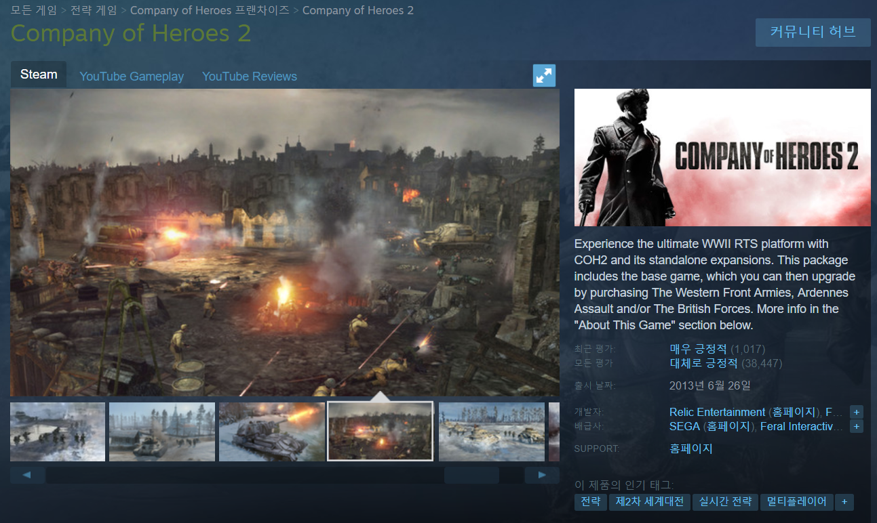The height and width of the screenshot is (523, 877).
Task: Open the YouTube Gameplay tab
Action: click(x=132, y=77)
